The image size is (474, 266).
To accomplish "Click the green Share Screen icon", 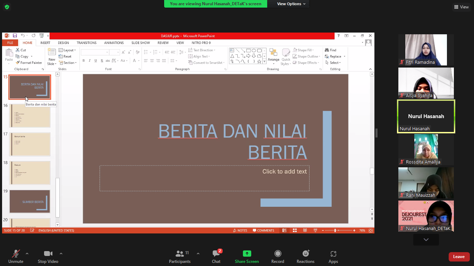I will coord(247,254).
